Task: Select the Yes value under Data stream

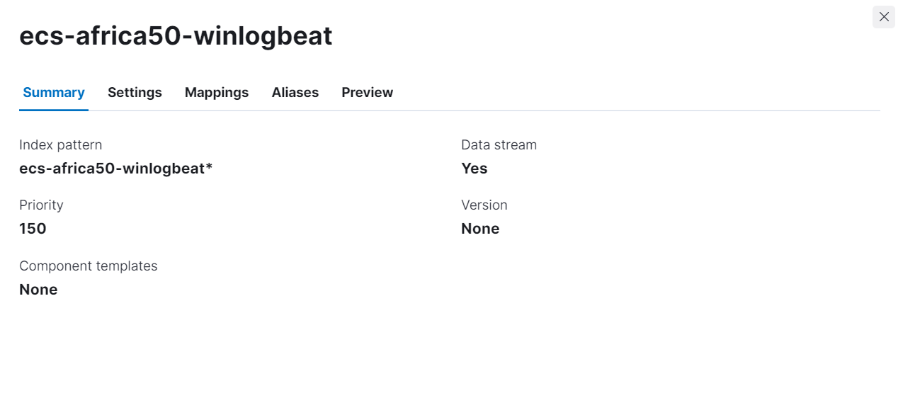Action: (474, 169)
